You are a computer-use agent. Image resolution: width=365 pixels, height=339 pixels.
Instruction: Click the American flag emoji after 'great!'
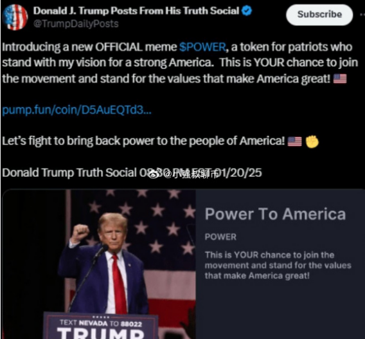point(340,78)
